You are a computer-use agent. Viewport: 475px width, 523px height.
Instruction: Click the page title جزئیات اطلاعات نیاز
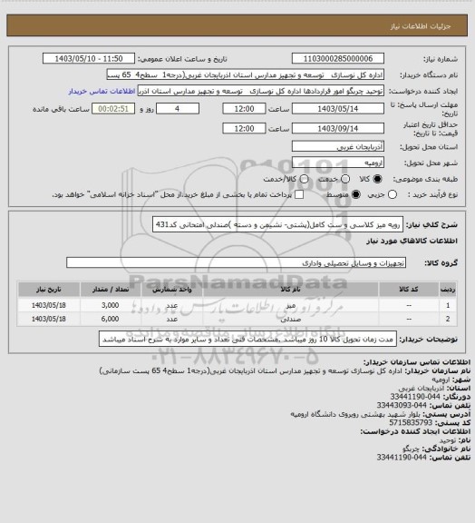421,26
